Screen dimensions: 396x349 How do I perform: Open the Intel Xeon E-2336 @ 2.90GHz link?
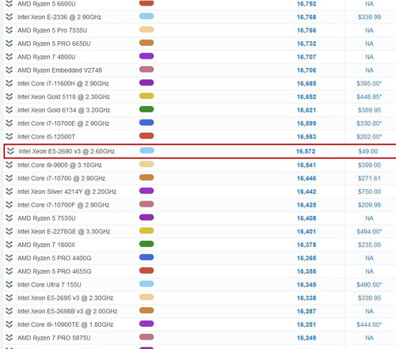click(59, 17)
